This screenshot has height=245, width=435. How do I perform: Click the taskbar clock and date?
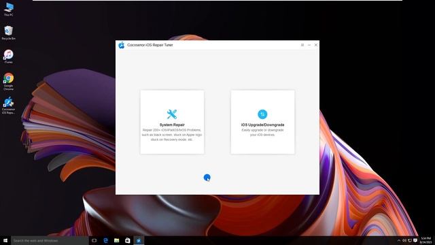point(425,240)
